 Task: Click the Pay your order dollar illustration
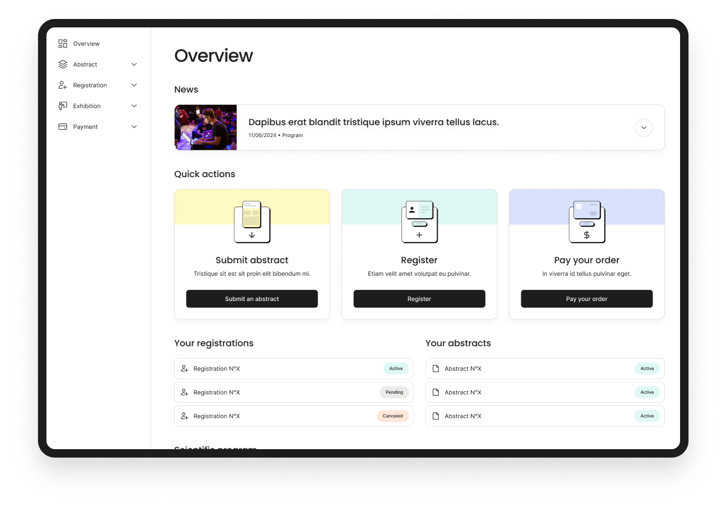pos(587,221)
